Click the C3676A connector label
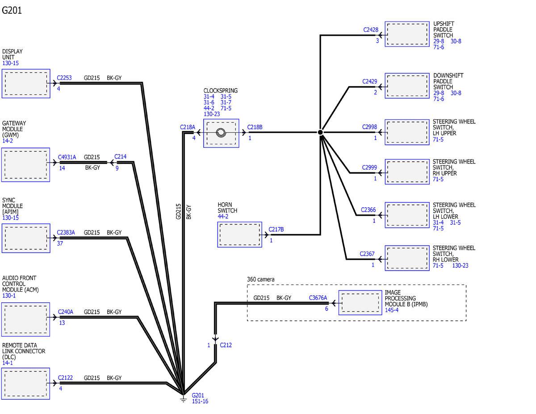 318,297
